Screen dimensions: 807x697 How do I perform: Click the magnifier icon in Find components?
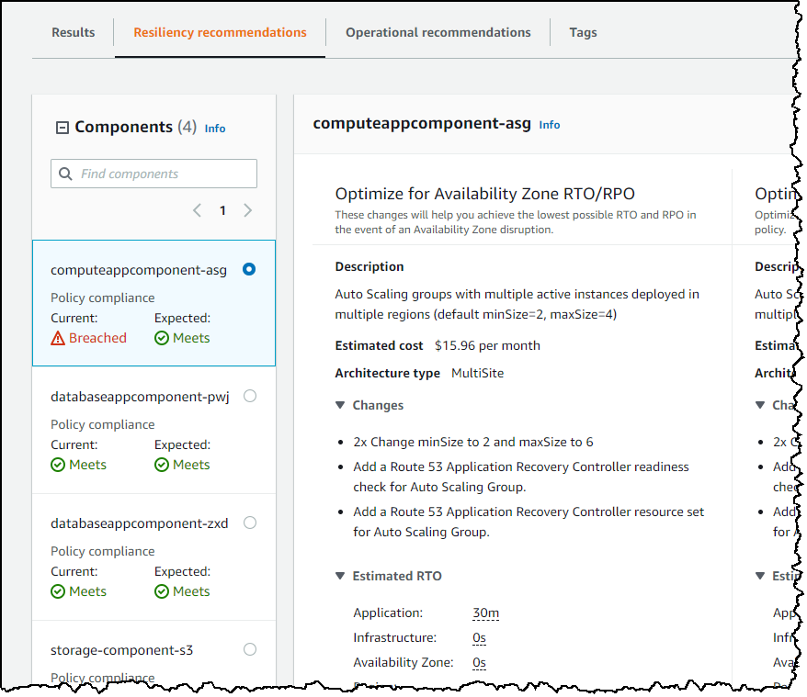[x=65, y=174]
